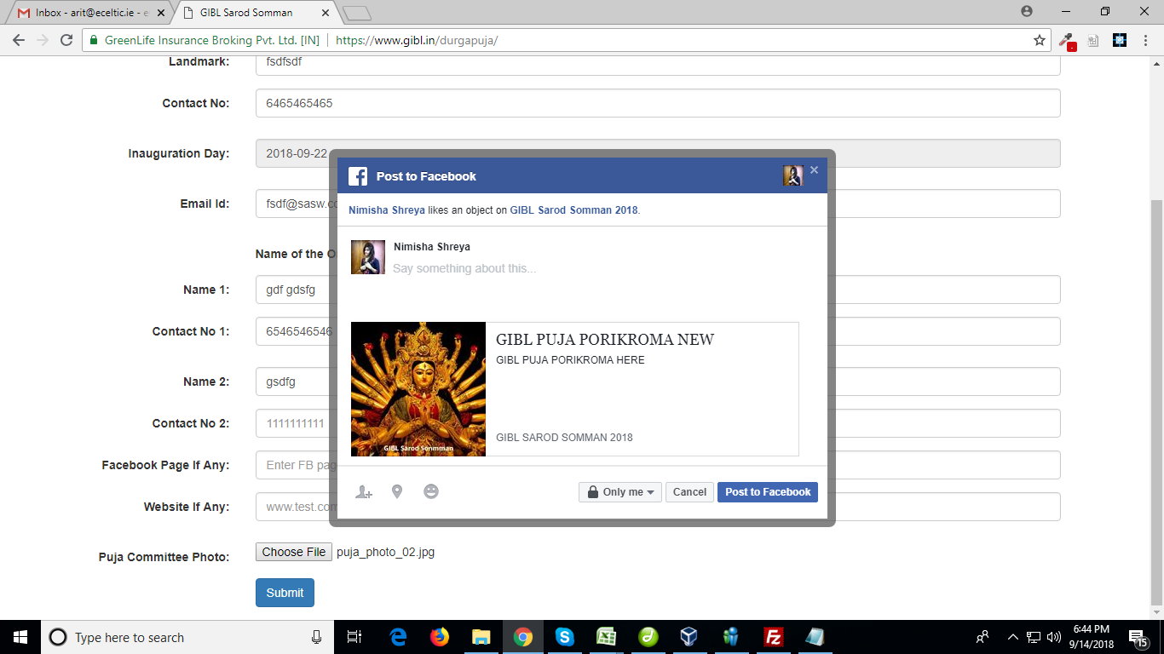Click the location pin icon in Facebook dialog
The image size is (1164, 654).
[x=397, y=491]
